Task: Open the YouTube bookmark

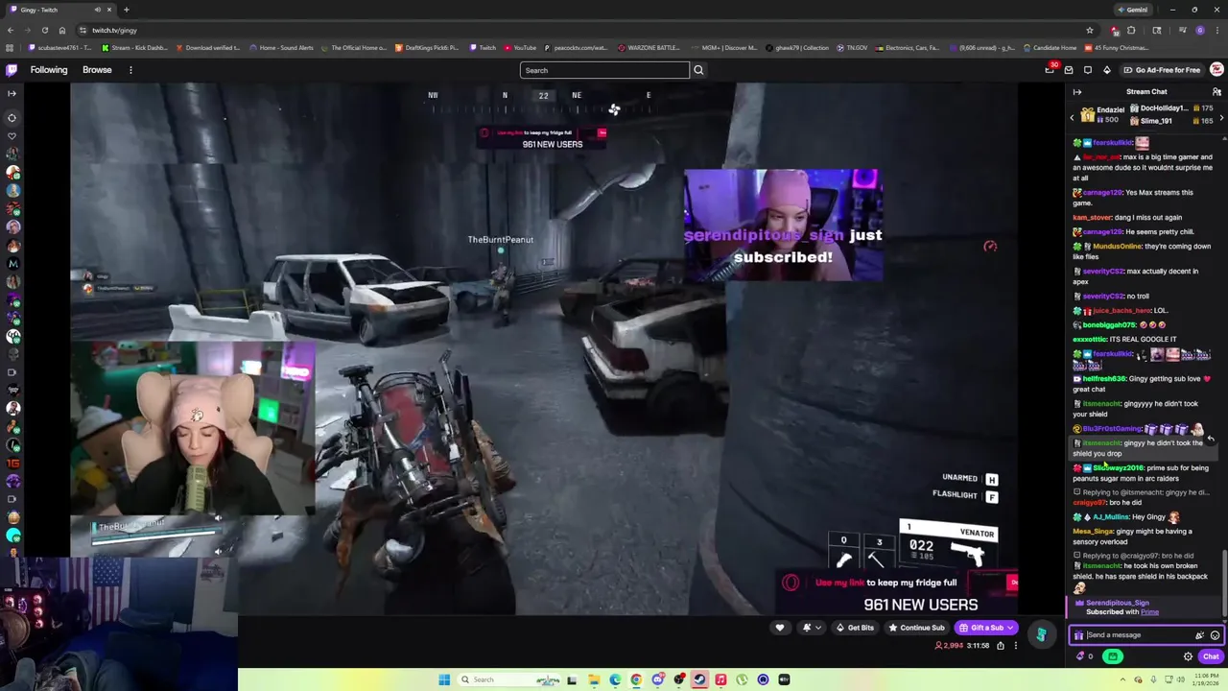Action: [520, 48]
